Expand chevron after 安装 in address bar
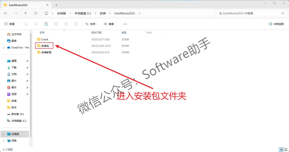 pos(110,13)
